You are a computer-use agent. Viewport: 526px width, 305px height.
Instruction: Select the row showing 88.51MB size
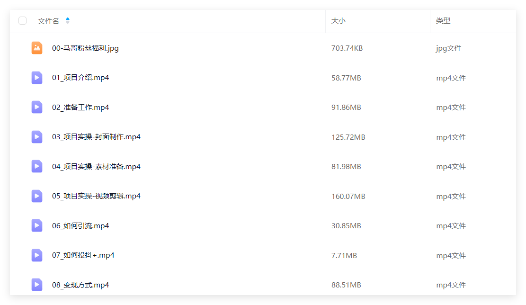click(263, 285)
